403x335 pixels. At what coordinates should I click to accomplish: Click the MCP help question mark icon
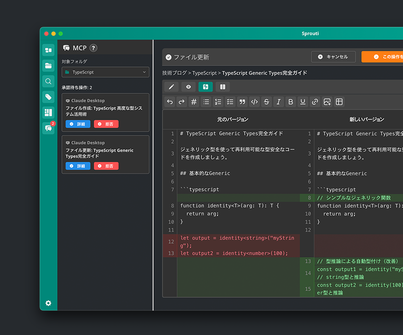pos(94,48)
